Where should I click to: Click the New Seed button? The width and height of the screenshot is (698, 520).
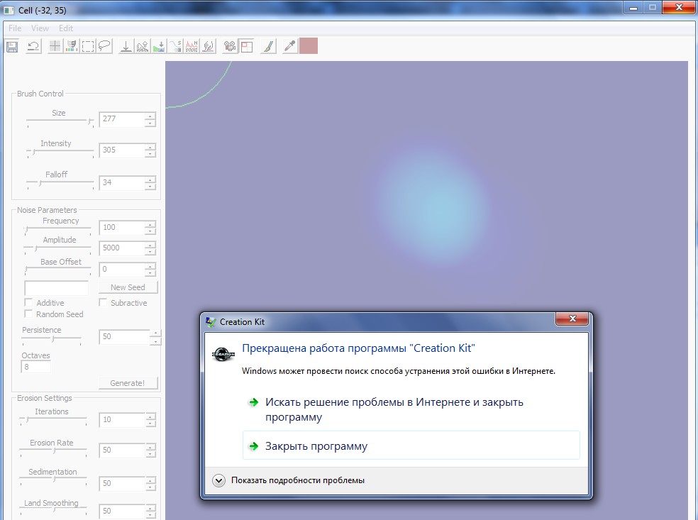click(x=128, y=287)
